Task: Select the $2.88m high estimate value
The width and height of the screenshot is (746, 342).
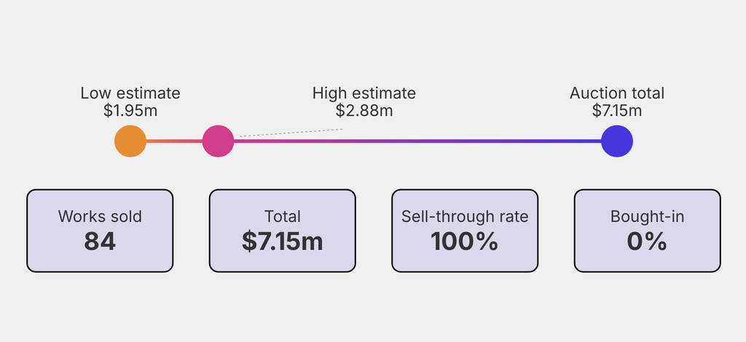Action: click(364, 111)
